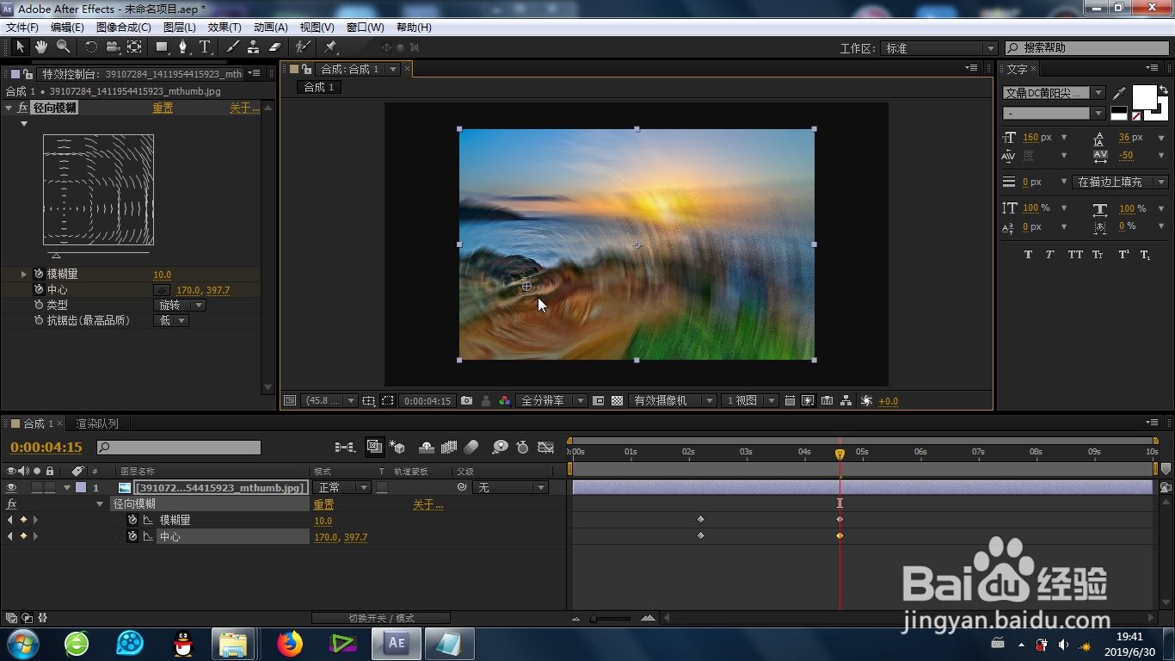
Task: Apply the Faux Italic text style
Action: 1050,255
